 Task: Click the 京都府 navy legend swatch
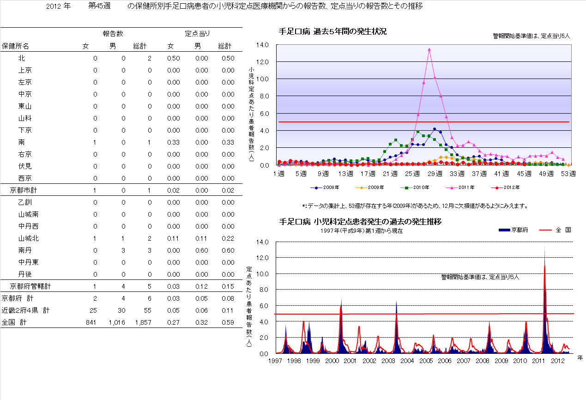[x=504, y=230]
